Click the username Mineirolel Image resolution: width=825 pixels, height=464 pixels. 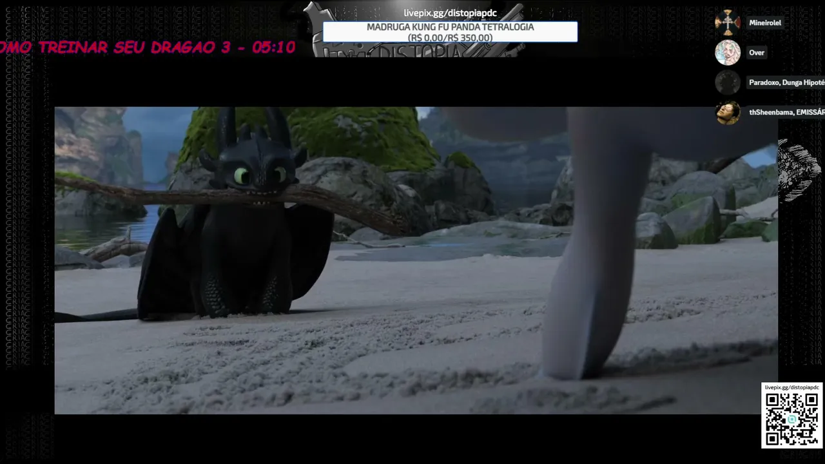pos(765,23)
